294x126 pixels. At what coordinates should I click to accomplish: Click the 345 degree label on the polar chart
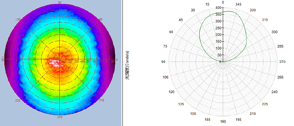[238, 4]
